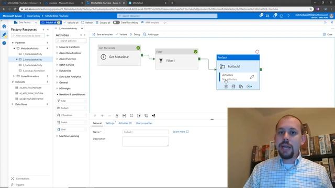335x188 pixels.
Task: Select the 1_MetadataActivity pipeline
Action: pos(32,54)
